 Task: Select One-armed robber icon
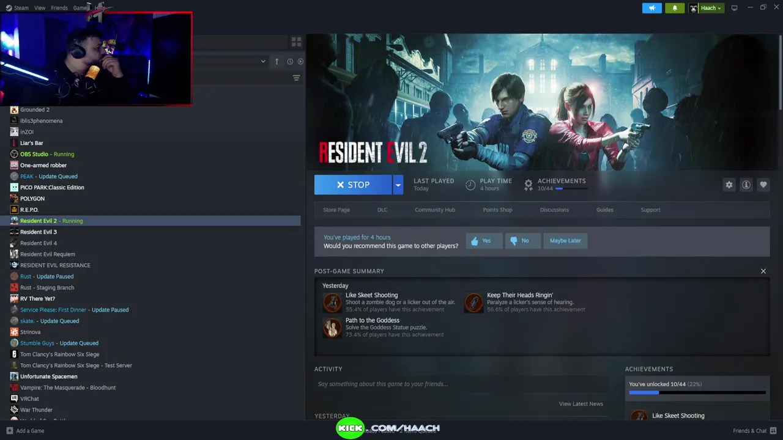tap(14, 165)
